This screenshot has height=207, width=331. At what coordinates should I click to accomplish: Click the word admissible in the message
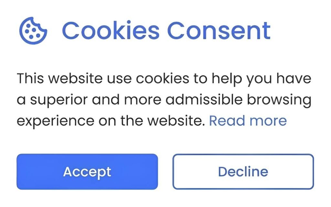point(197,100)
